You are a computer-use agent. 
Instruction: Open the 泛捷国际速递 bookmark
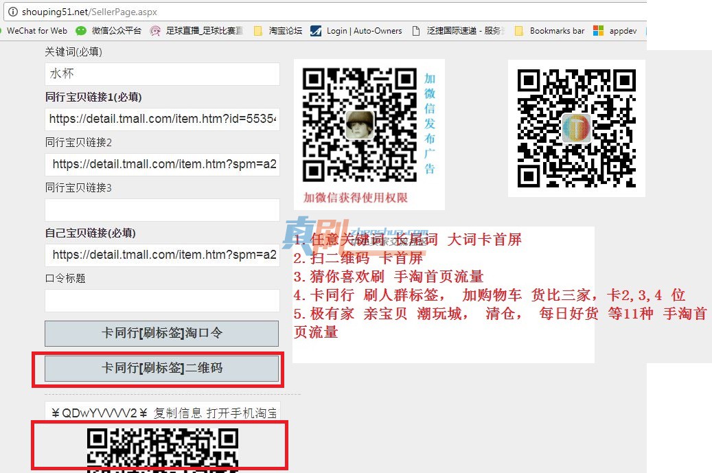[x=466, y=31]
